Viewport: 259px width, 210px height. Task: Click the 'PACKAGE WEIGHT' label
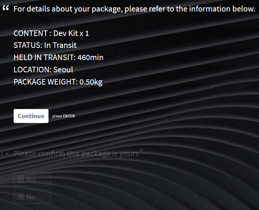(45, 82)
